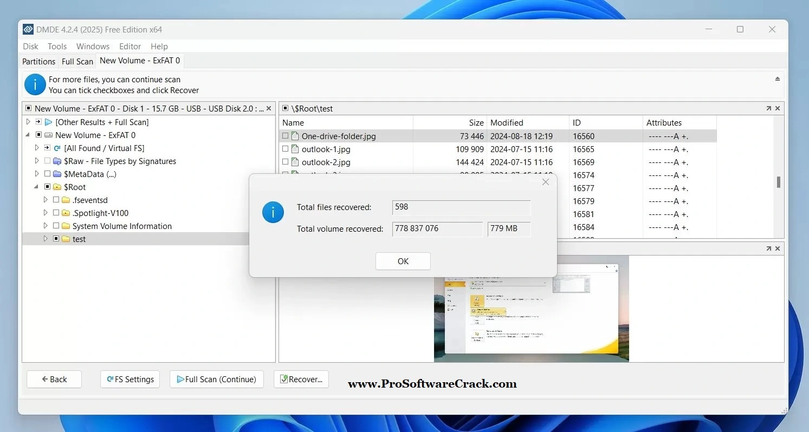Screen dimensions: 809x432
Task: Tick the outlook-2.jpg checkbox
Action: coord(286,162)
